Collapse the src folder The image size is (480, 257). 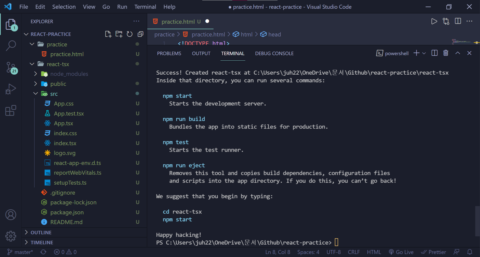coord(35,94)
